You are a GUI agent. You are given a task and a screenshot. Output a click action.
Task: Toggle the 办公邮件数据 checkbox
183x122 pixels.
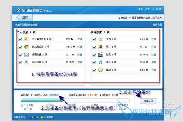20,39
